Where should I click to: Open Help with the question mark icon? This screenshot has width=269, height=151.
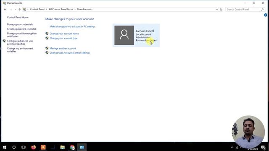[x=265, y=15]
